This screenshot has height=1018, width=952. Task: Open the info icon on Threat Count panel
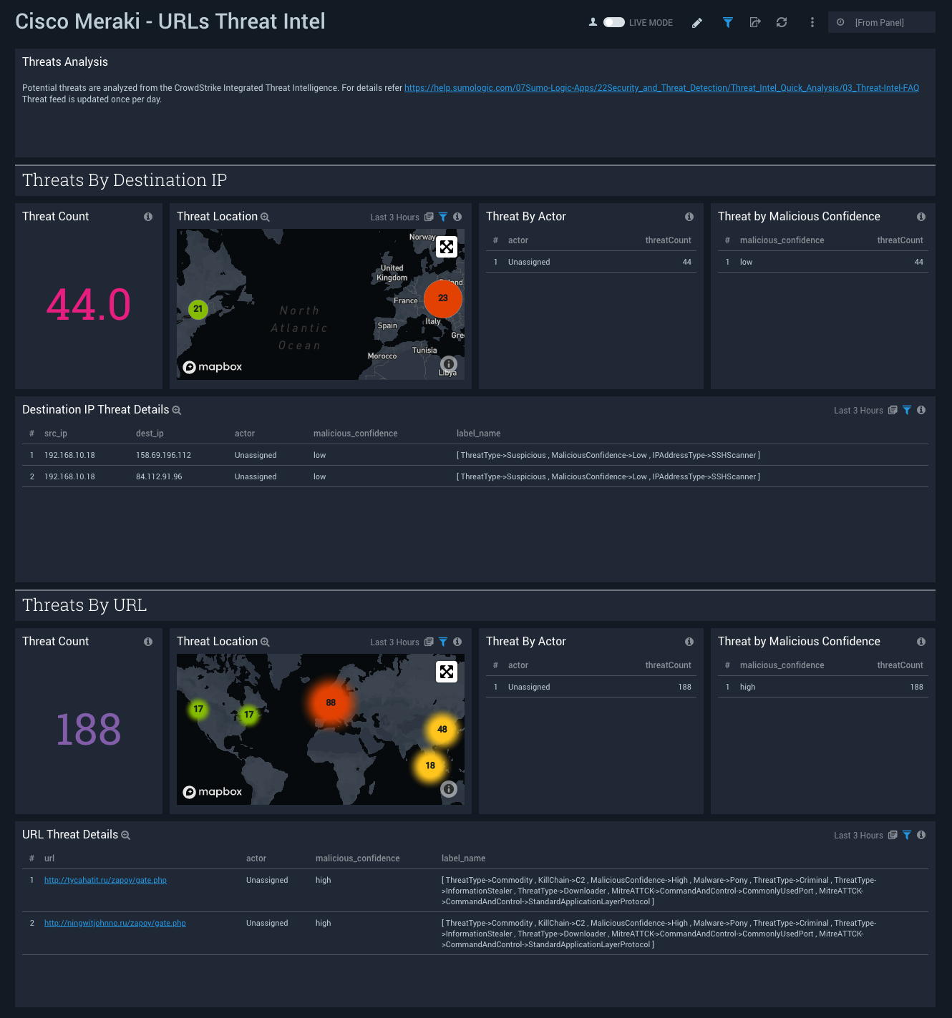pyautogui.click(x=148, y=216)
